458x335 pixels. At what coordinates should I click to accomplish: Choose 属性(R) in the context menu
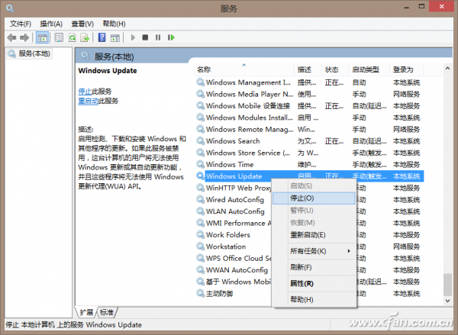(x=314, y=283)
